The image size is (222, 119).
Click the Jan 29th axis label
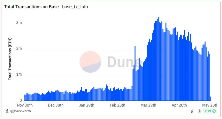click(87, 105)
